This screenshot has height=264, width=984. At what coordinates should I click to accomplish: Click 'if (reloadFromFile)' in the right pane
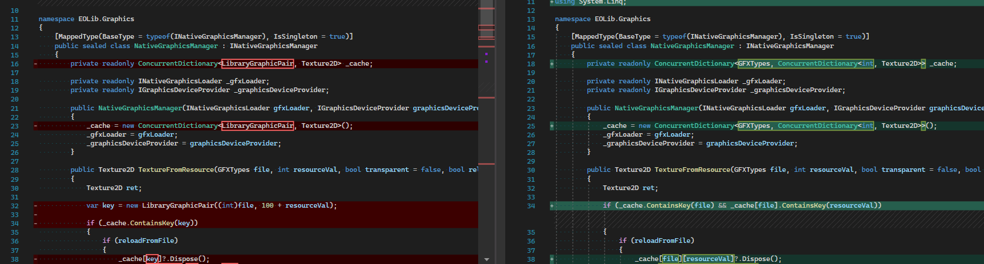click(x=656, y=241)
